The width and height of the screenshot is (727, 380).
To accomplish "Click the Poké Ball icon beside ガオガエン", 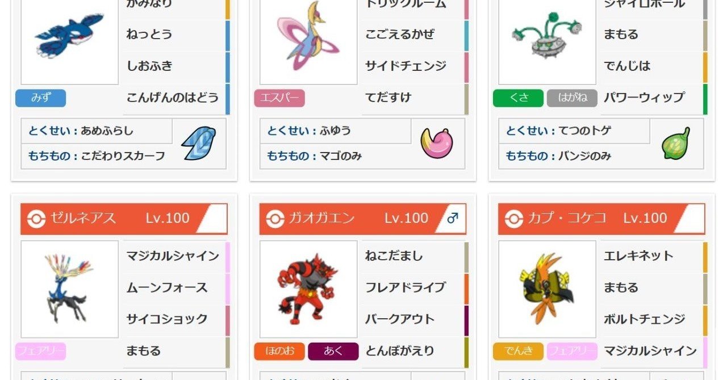I will pos(275,219).
